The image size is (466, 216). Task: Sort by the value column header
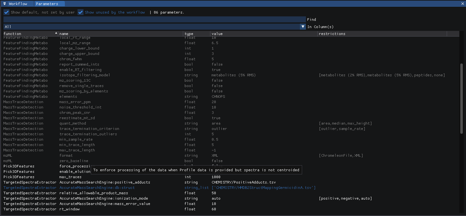pyautogui.click(x=264, y=34)
